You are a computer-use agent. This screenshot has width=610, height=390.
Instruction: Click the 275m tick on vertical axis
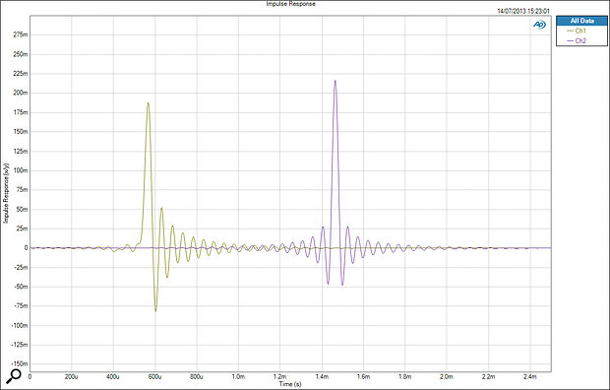(x=21, y=34)
